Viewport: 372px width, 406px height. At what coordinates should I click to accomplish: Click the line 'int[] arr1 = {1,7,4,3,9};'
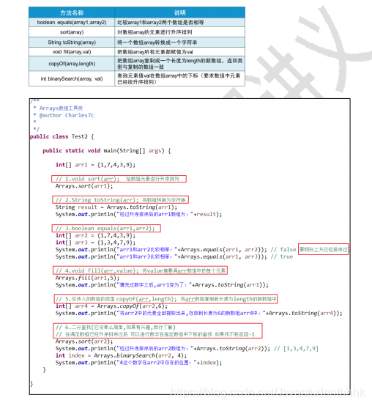pos(95,165)
